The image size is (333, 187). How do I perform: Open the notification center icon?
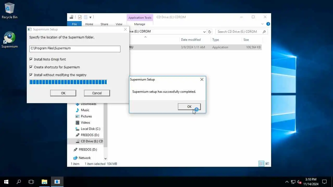pyautogui.click(x=324, y=182)
